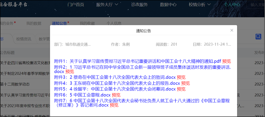Download 附件2 习近平总书记重要讲话.docx

tap(143, 69)
